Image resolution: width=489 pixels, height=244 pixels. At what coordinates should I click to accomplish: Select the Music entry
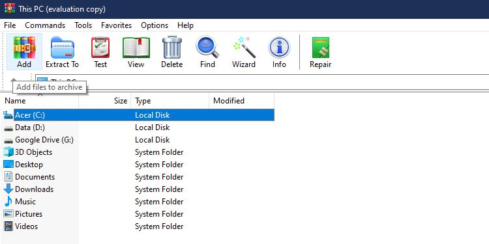(x=25, y=202)
